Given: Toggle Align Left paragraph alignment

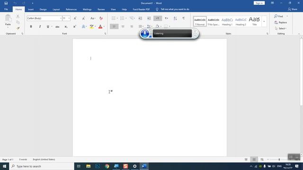Looking at the screenshot, I should [x=114, y=26].
